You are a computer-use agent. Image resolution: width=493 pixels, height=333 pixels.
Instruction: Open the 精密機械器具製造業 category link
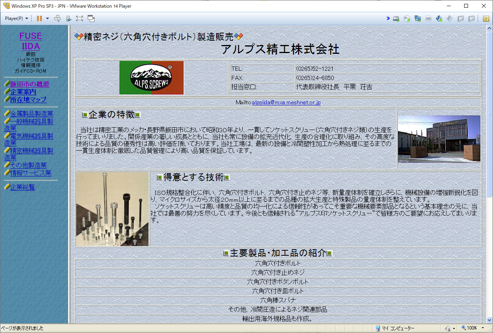29,154
